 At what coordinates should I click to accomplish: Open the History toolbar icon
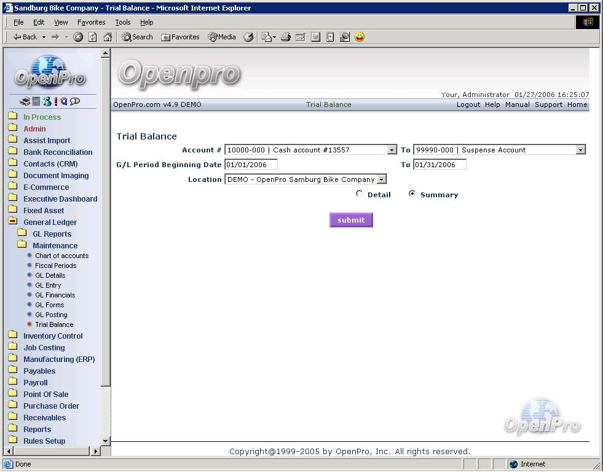pos(248,37)
